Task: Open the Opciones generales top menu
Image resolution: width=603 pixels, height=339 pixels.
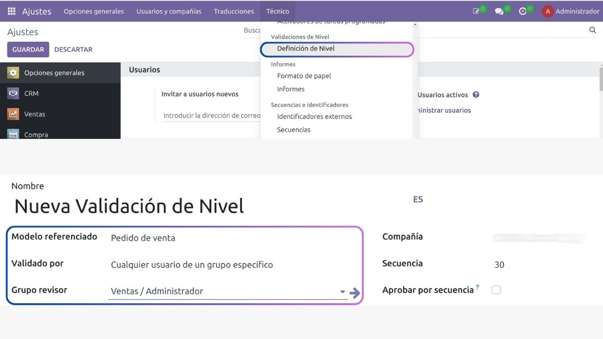Action: 94,11
